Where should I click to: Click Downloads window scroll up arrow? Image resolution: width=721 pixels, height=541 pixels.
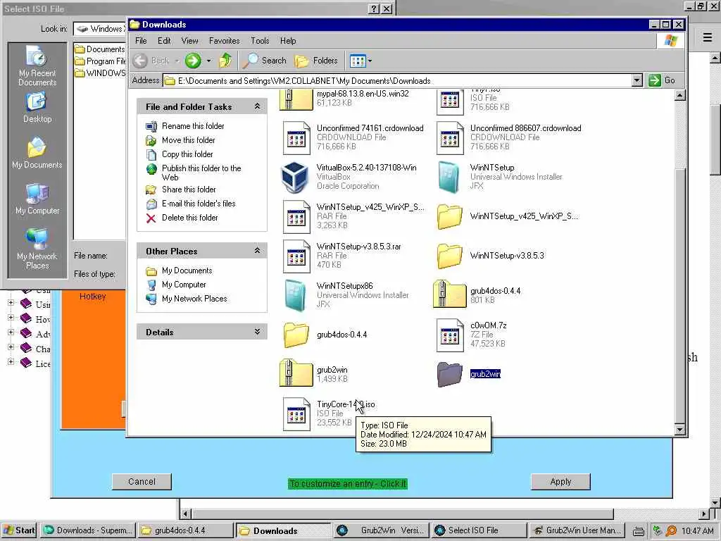point(680,95)
